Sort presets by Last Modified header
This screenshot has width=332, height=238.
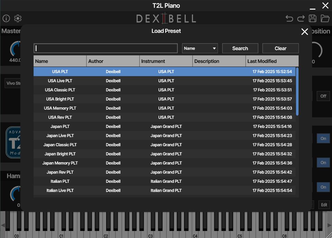(x=272, y=61)
